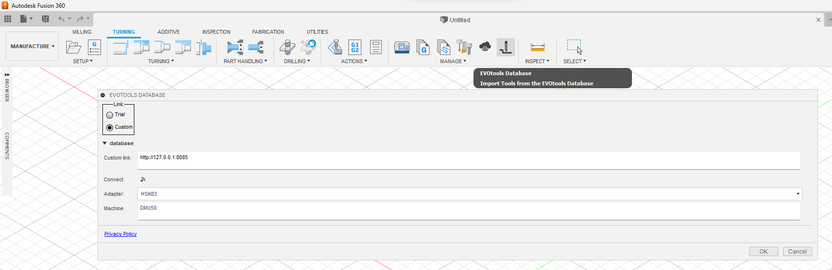Image resolution: width=832 pixels, height=270 pixels.
Task: Expand the Browser side panel
Action: click(x=7, y=75)
